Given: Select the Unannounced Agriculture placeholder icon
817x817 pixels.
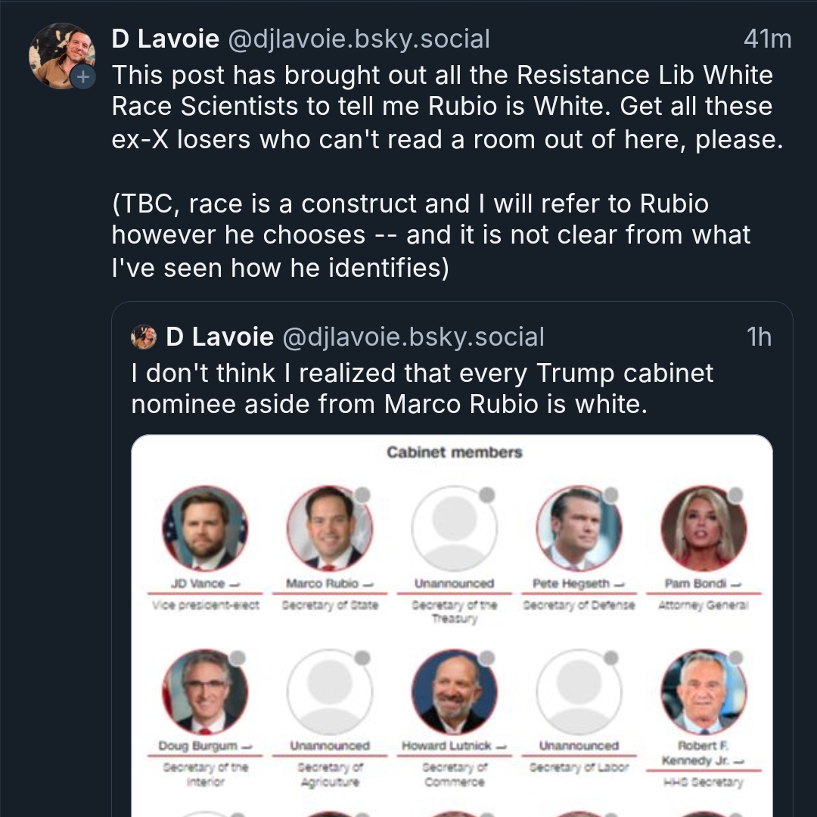Looking at the screenshot, I should pos(330,691).
